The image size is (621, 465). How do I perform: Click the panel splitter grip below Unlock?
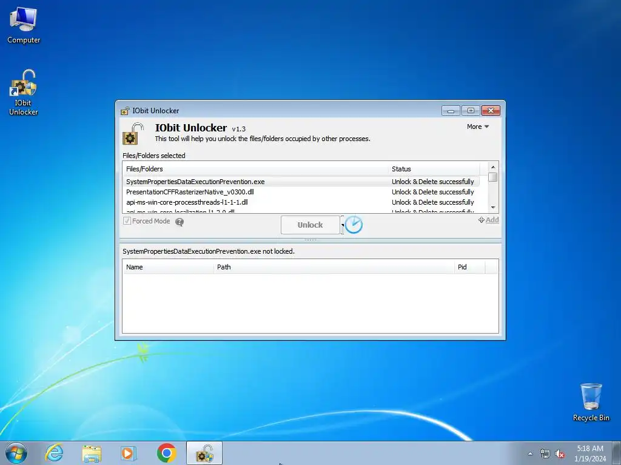click(x=310, y=240)
